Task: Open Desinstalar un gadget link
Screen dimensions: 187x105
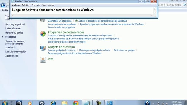Action: (124, 50)
